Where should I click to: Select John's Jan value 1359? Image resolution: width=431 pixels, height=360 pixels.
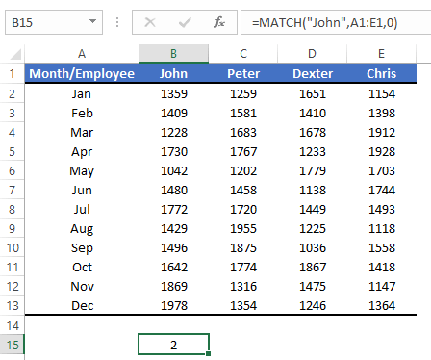click(173, 93)
